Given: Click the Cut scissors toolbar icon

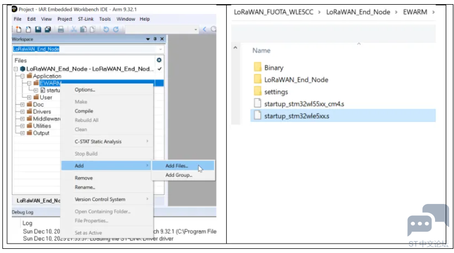Looking at the screenshot, I should coord(74,29).
